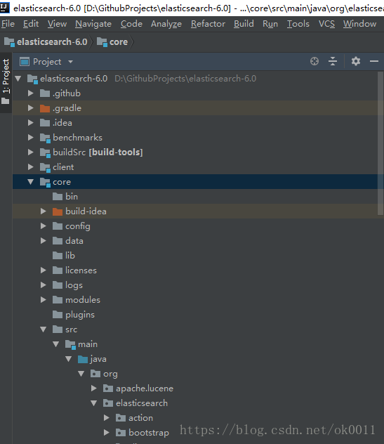Viewport: 384px width, 444px height.
Task: Expand the apache.lucene package
Action: [x=93, y=388]
